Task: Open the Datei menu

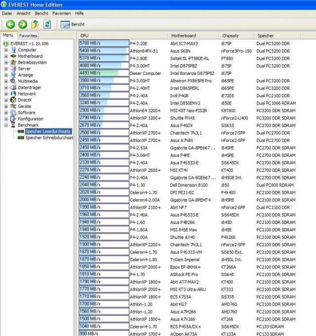Action: [x=7, y=13]
